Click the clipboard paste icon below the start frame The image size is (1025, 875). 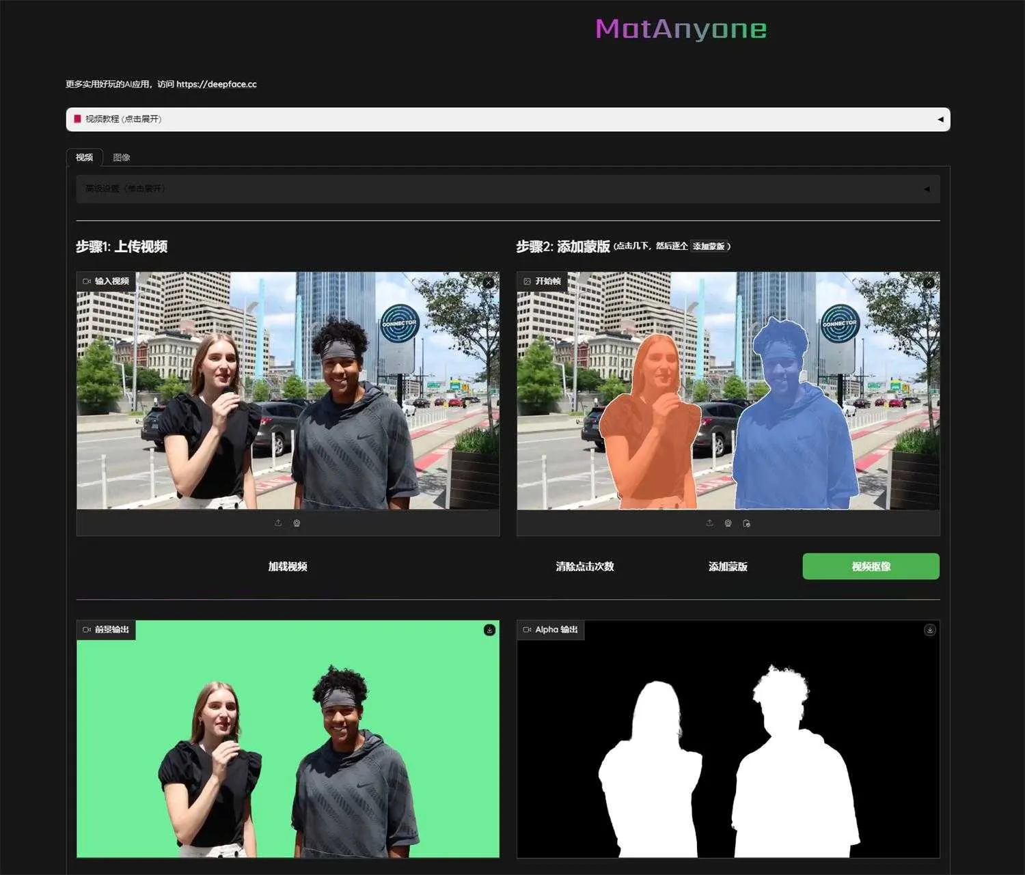click(746, 523)
